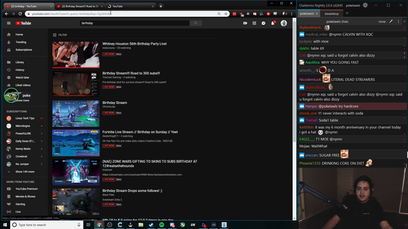Click username Harspe in Chatterino

tap(311, 106)
